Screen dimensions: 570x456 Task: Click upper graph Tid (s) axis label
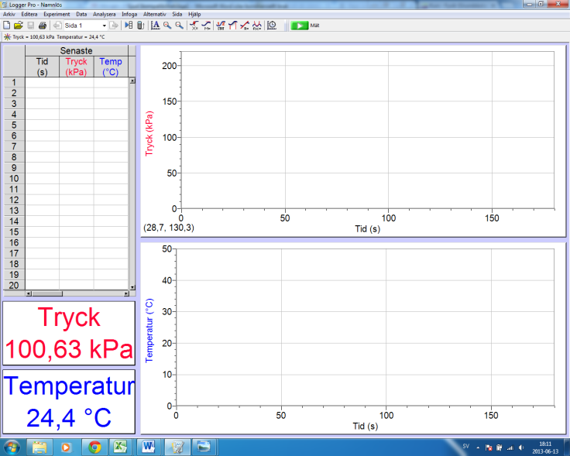(368, 229)
